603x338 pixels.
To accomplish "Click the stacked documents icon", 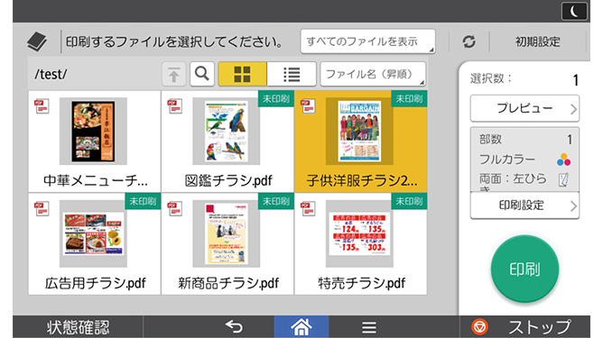I will pyautogui.click(x=37, y=41).
